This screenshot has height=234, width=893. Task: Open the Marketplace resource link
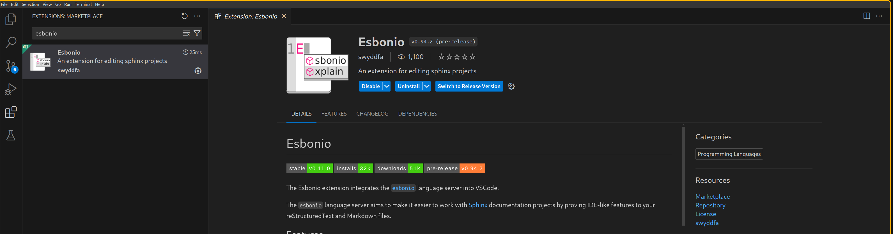pyautogui.click(x=712, y=196)
